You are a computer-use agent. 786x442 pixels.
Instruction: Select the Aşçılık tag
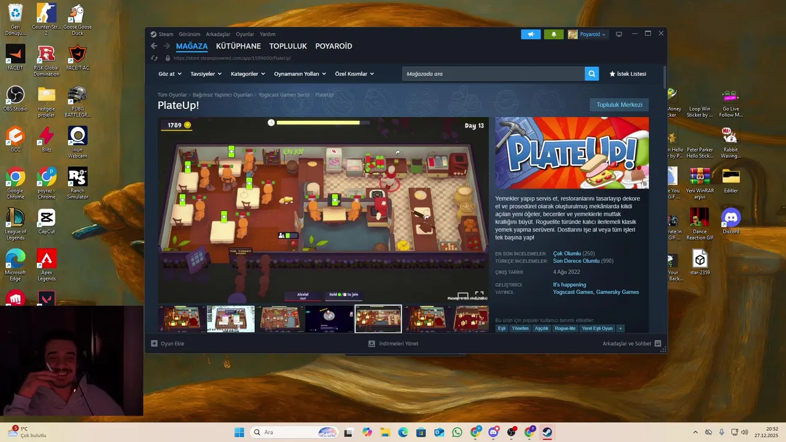pos(542,328)
